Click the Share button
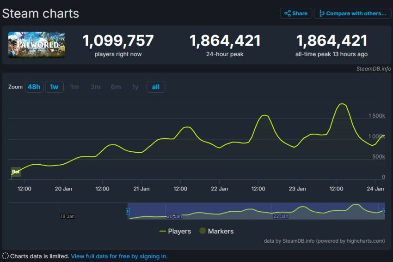The height and width of the screenshot is (262, 393). pos(296,13)
